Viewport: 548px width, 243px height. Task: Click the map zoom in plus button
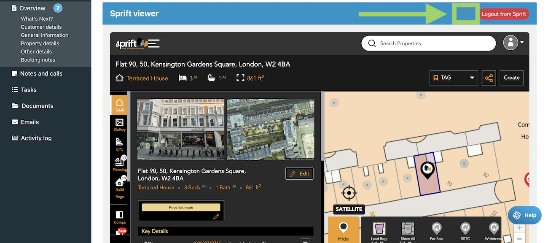pyautogui.click(x=519, y=228)
